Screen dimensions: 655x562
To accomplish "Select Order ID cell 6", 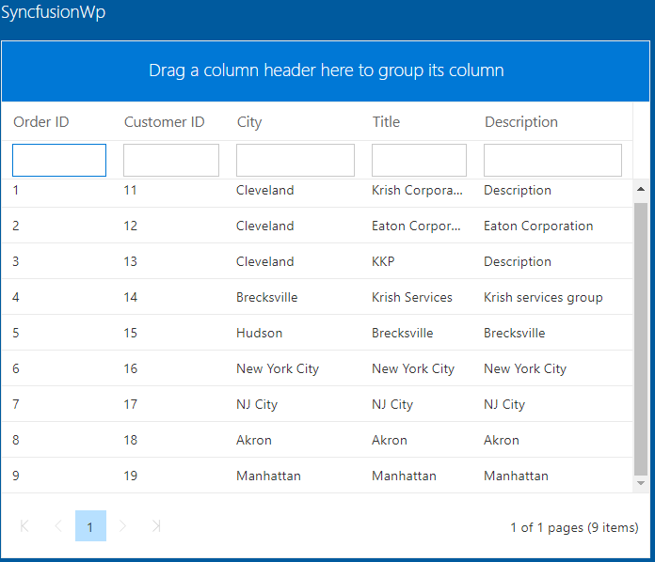I will click(16, 368).
